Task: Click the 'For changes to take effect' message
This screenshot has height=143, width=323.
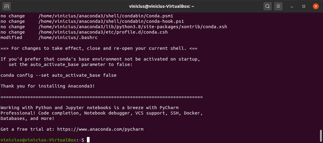Action: pyautogui.click(x=99, y=49)
